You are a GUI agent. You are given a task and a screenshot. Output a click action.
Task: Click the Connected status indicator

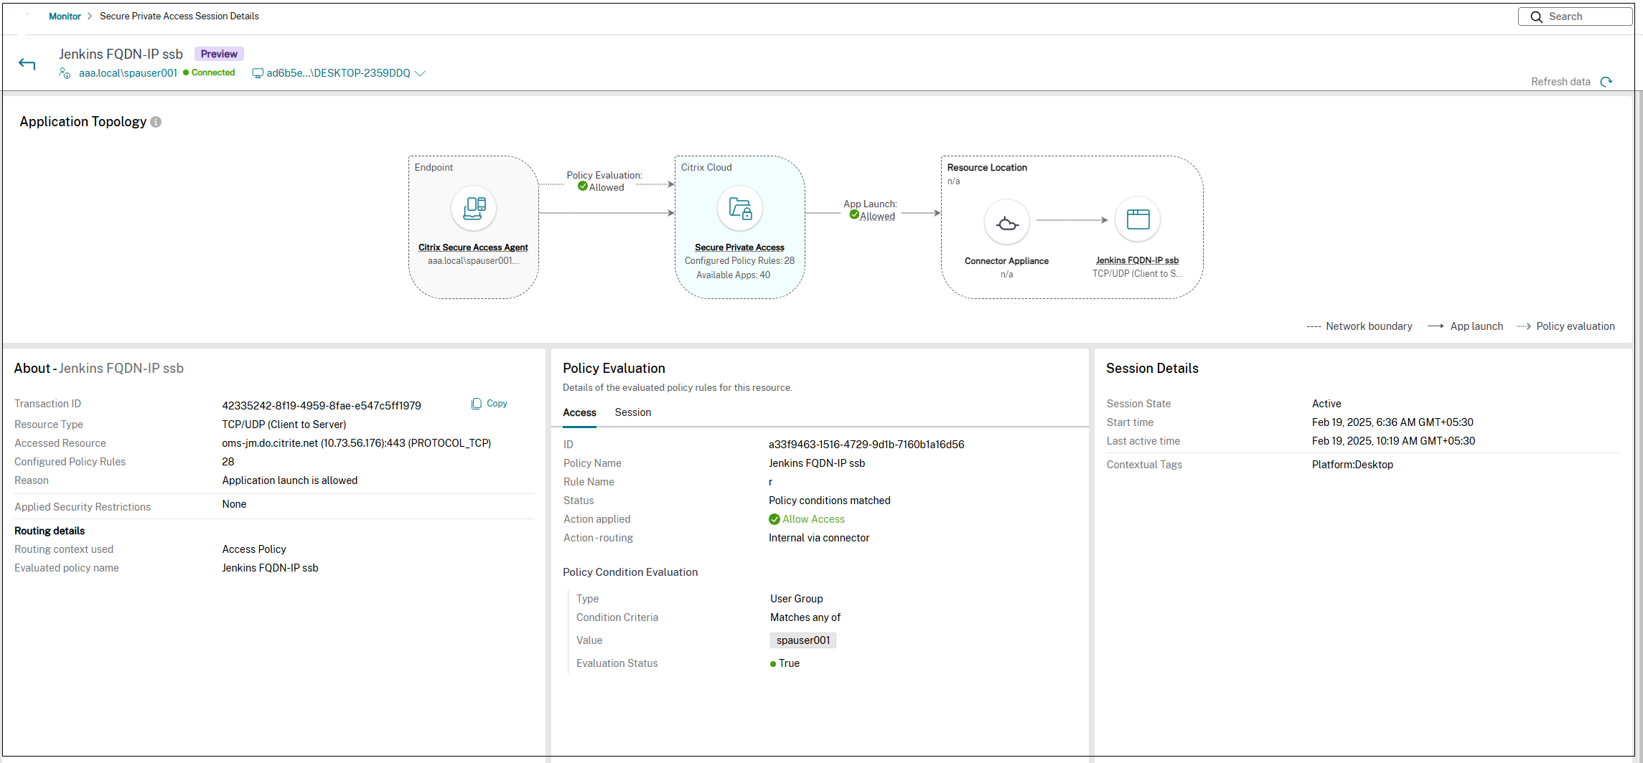point(209,72)
